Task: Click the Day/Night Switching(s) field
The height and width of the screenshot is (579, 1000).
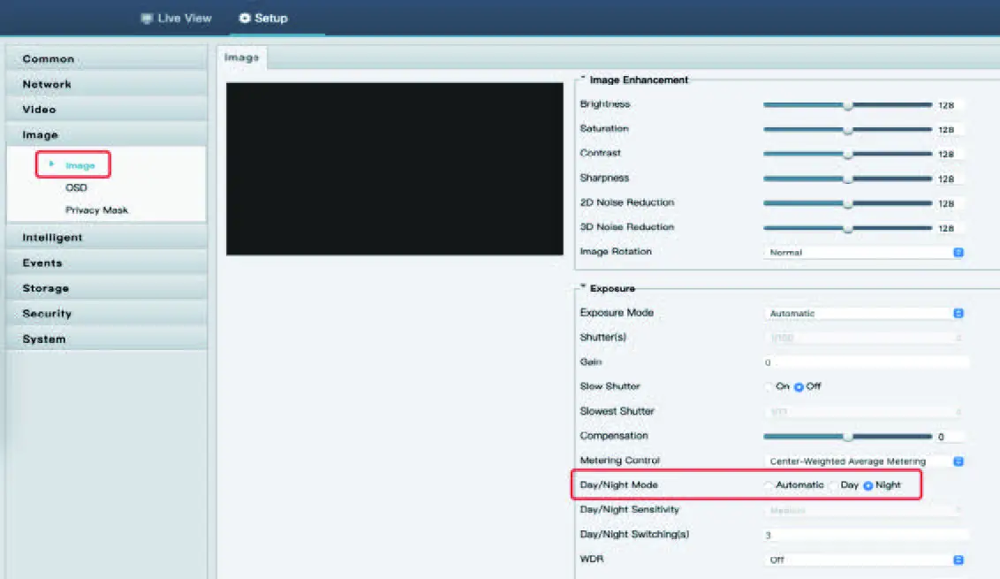Action: pos(866,536)
